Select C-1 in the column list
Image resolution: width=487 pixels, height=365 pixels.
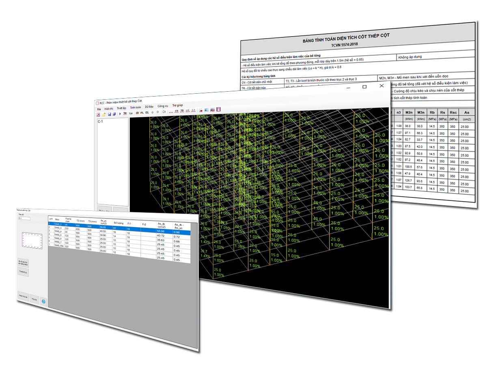(100, 121)
